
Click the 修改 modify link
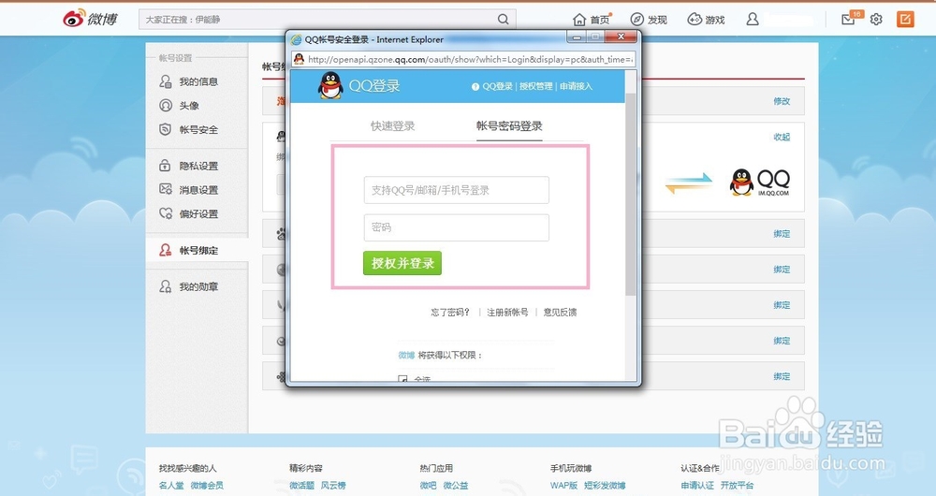782,101
